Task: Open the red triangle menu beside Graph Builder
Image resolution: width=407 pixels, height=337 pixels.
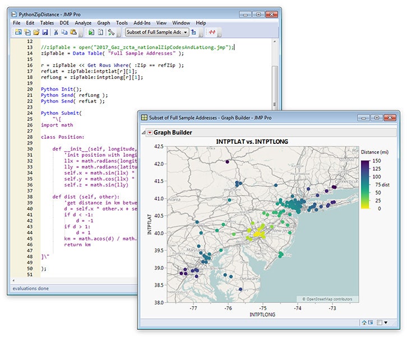Action: 150,133
